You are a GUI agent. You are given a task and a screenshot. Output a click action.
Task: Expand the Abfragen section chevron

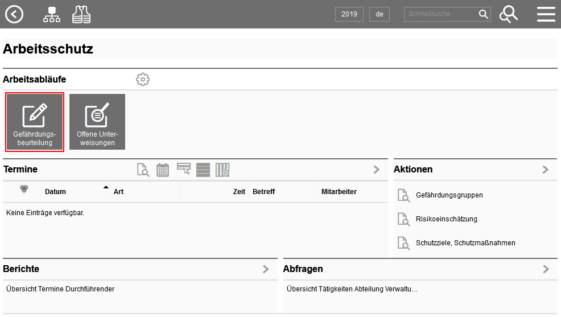coord(546,269)
